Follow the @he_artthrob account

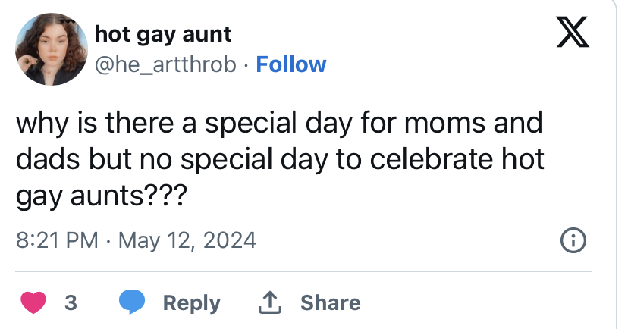[x=291, y=64]
